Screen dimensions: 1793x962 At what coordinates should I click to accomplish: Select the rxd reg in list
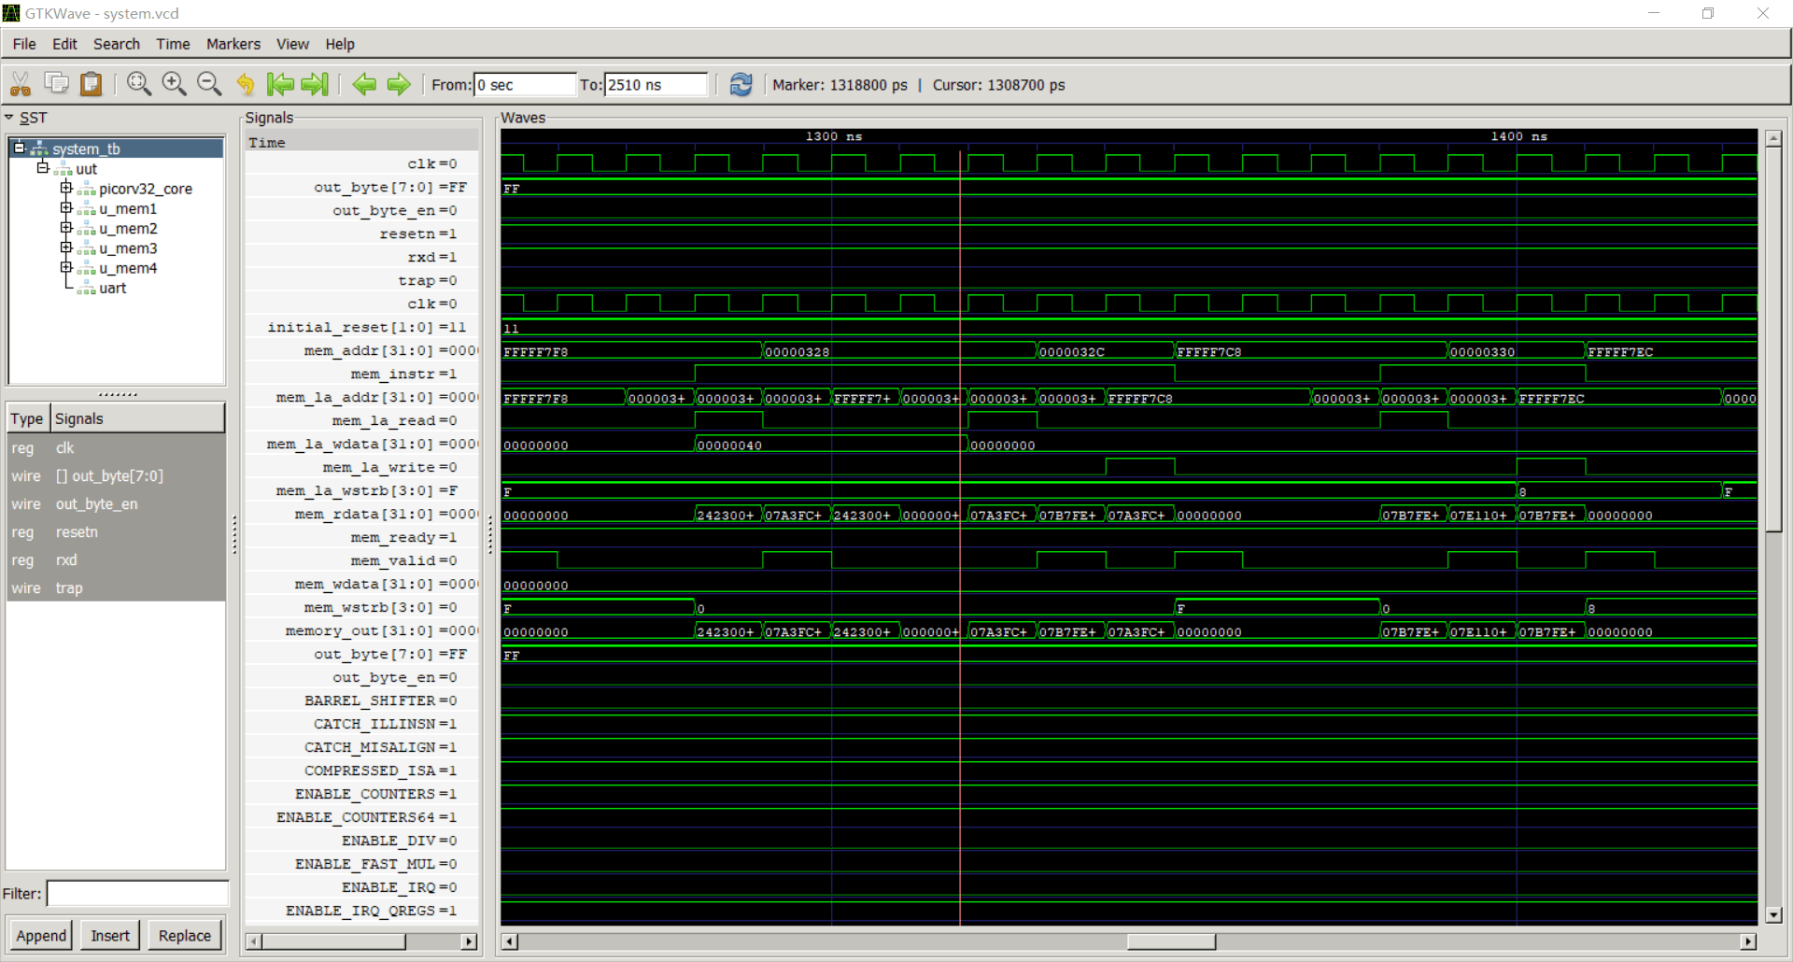[x=116, y=559]
